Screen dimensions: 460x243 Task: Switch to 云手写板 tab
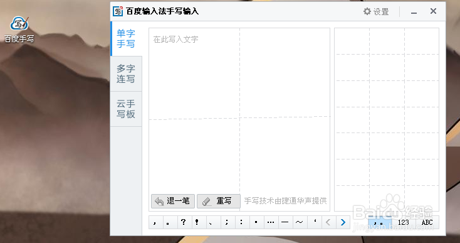click(126, 109)
